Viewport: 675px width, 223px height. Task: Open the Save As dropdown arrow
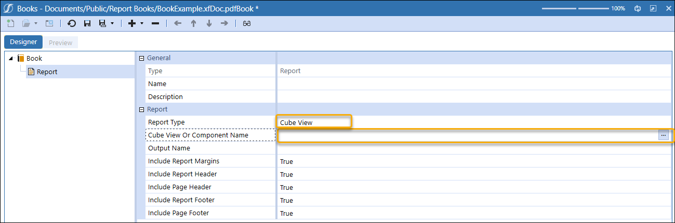pyautogui.click(x=112, y=23)
